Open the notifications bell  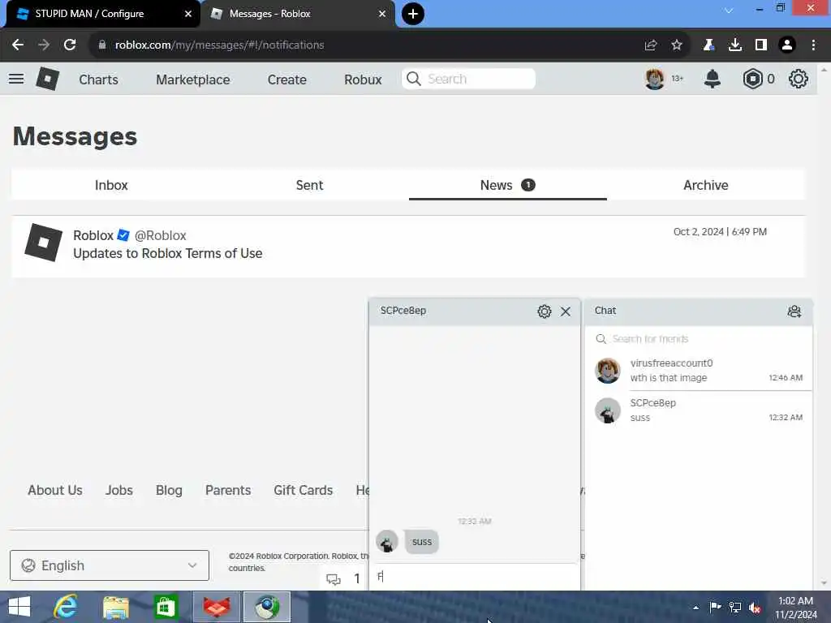713,79
